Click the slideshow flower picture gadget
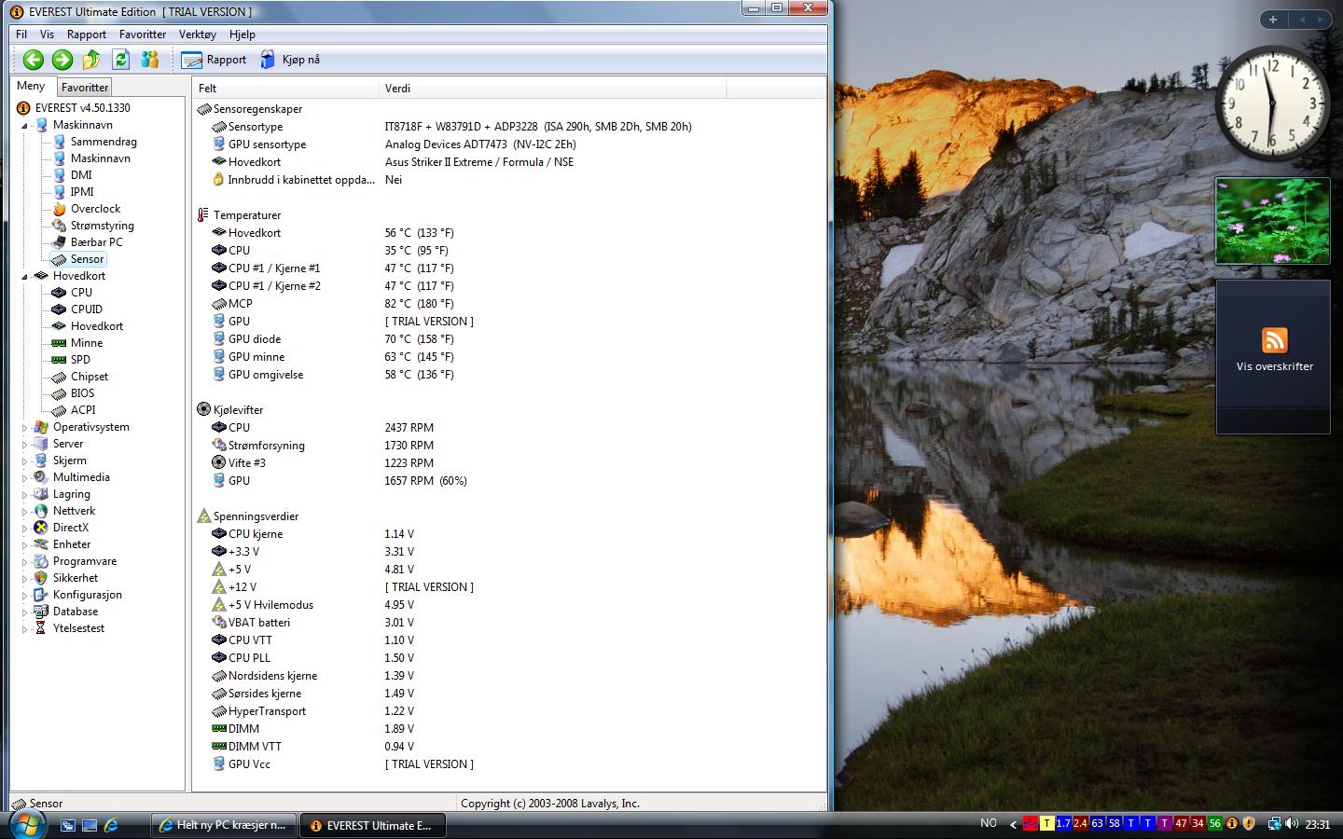Screen dimensions: 1343x839 tap(1272, 221)
